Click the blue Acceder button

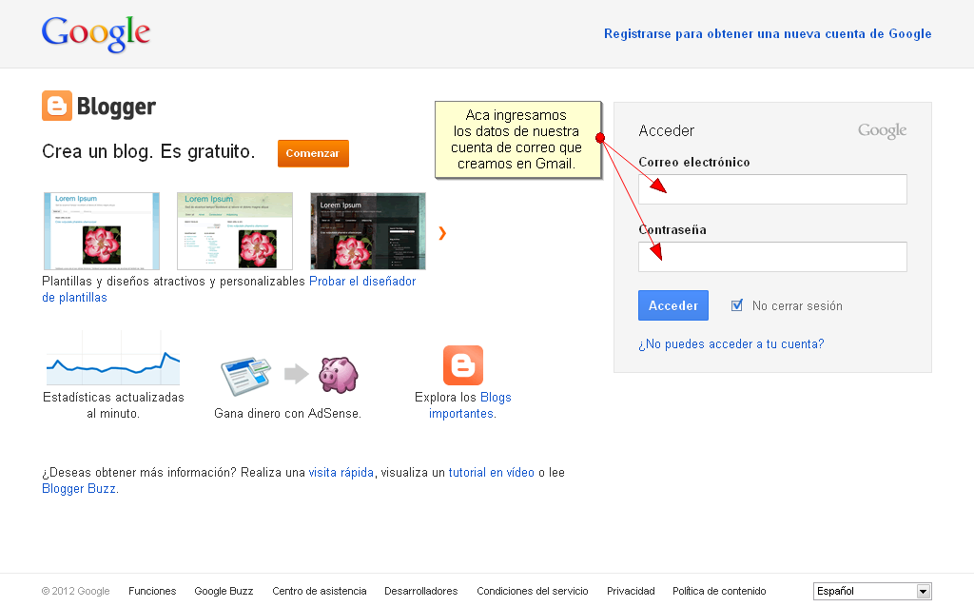point(672,304)
